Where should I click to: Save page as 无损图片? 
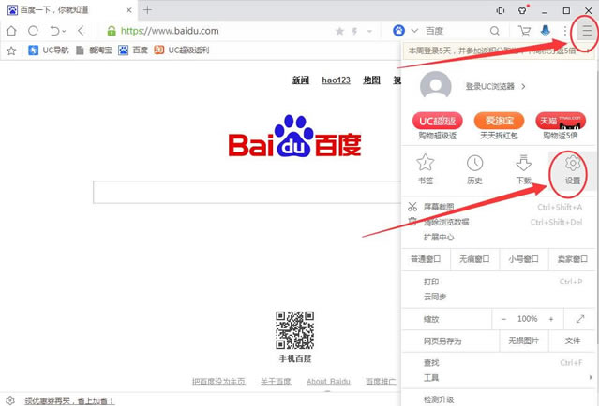[524, 341]
